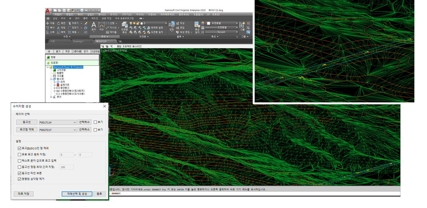Image resolution: width=427 pixels, height=208 pixels.
Task: Click the 따로 저장 button
Action: pos(24,194)
